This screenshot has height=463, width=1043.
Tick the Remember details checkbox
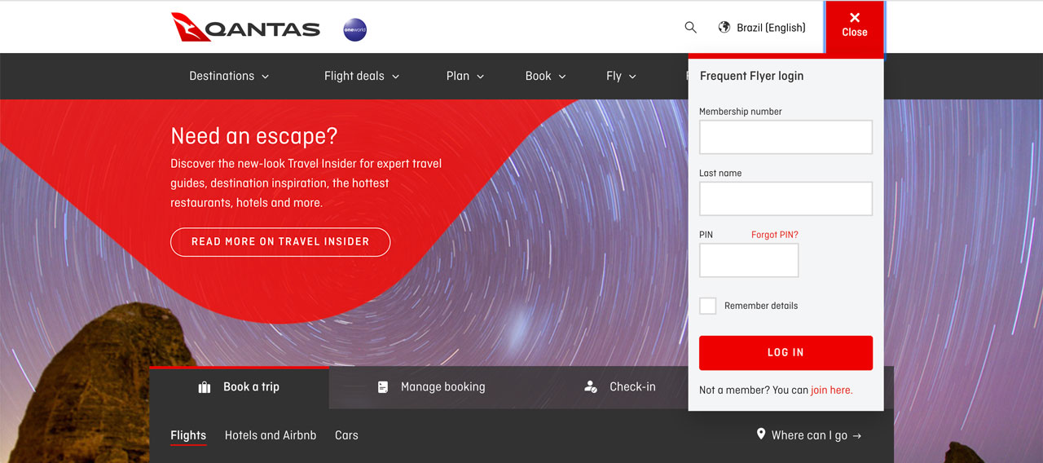pos(708,306)
